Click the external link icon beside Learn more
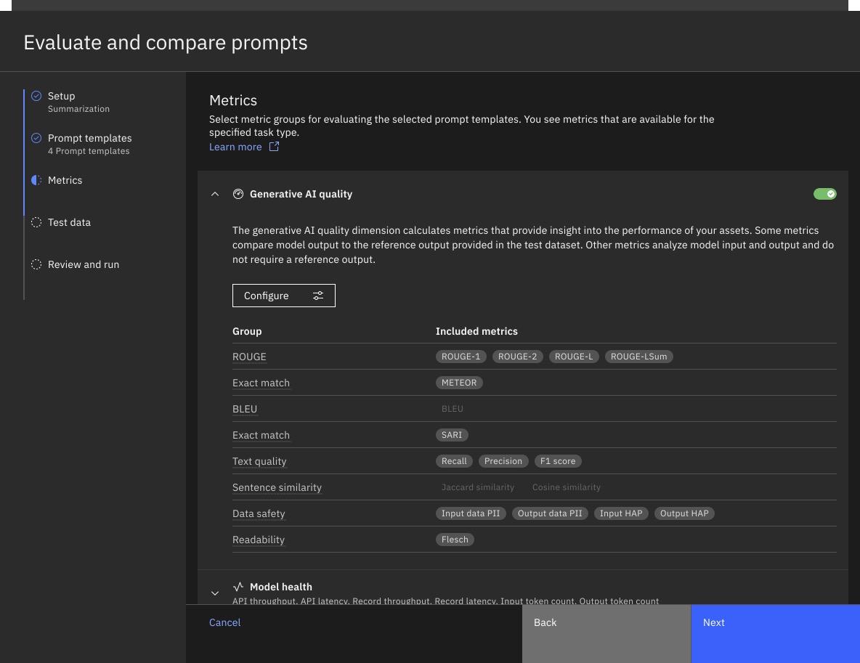Viewport: 860px width, 663px height. [x=275, y=147]
